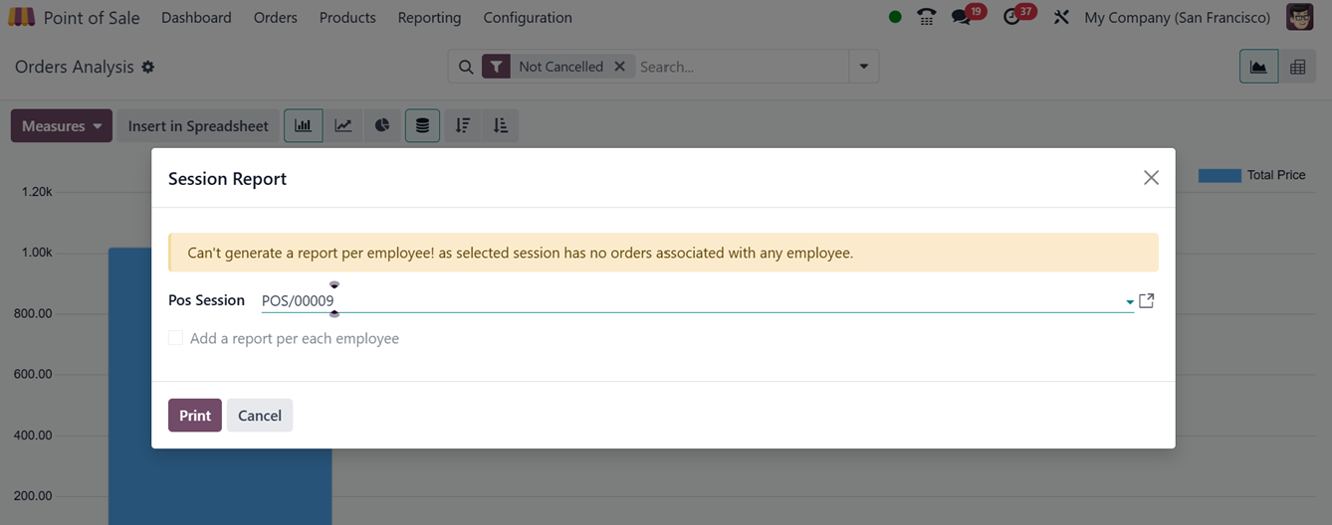The image size is (1332, 525).
Task: Open the activities clock icon
Action: [1011, 17]
